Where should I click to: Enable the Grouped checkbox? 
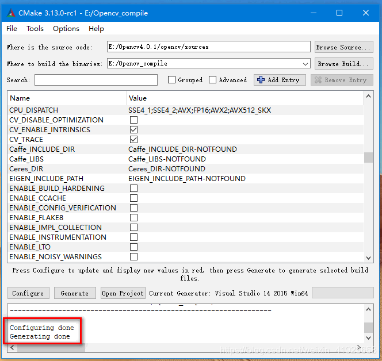click(171, 79)
